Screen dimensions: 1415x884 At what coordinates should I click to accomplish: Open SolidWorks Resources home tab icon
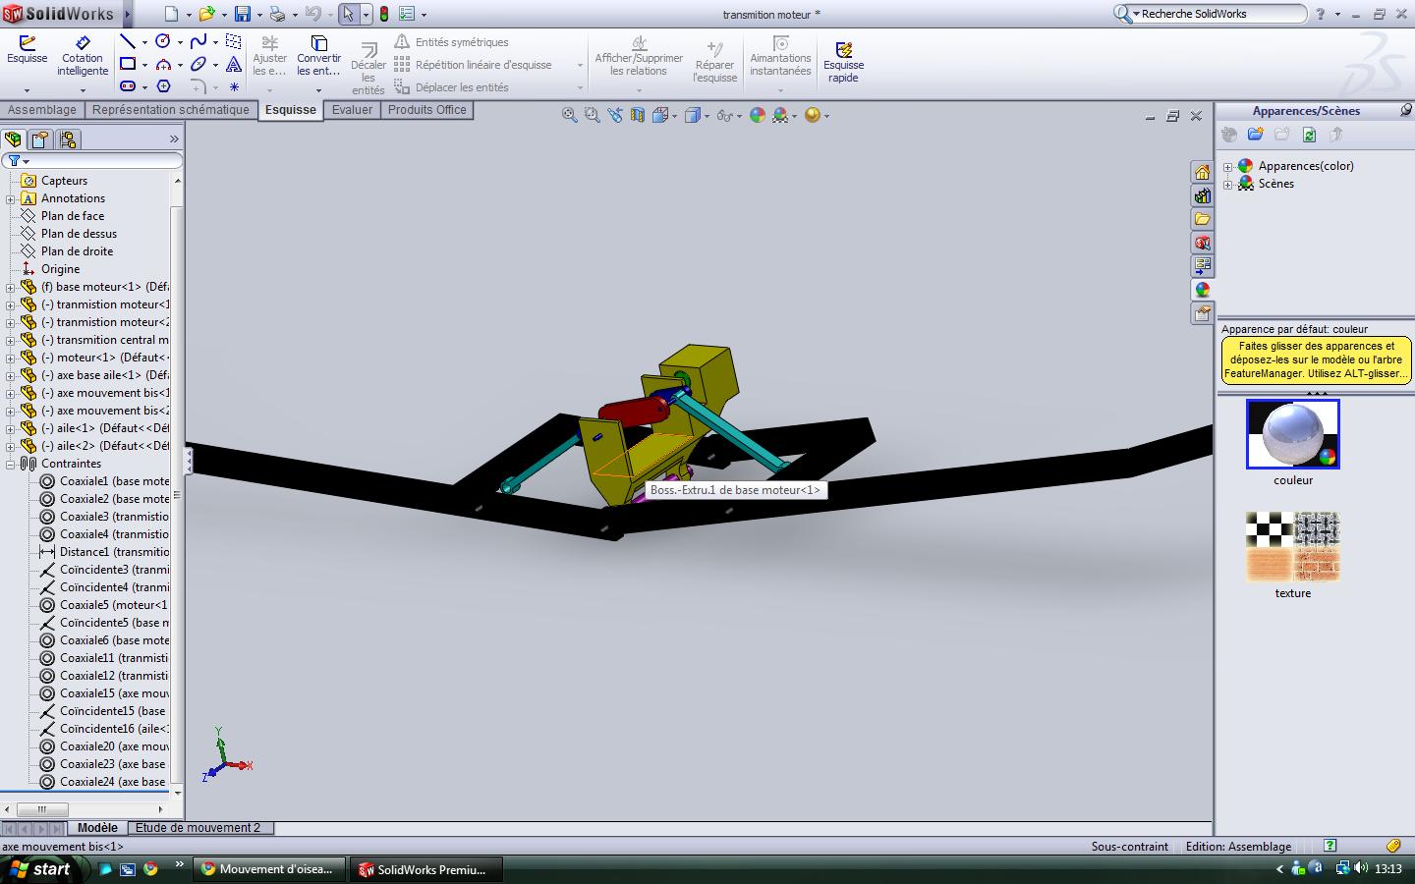pyautogui.click(x=1202, y=172)
